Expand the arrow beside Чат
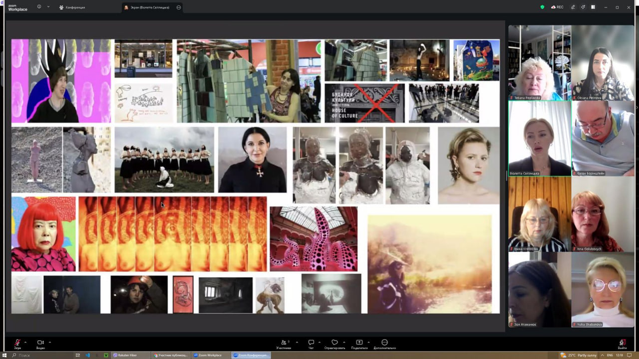The height and width of the screenshot is (359, 639). [319, 342]
